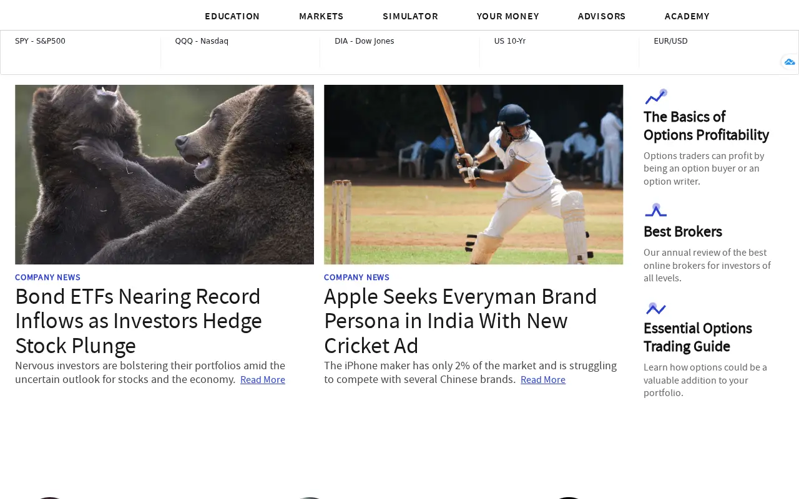Open the Your Money menu

click(508, 16)
